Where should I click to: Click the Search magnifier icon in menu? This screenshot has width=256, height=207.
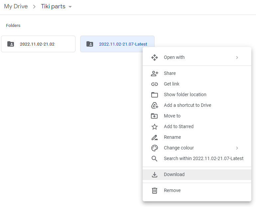[155, 159]
